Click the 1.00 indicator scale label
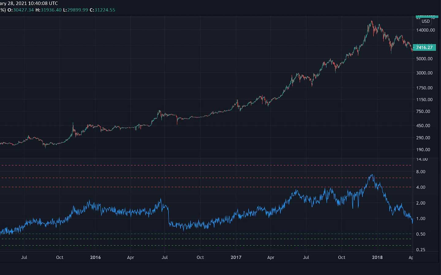Screen dimensions: 441x275 tap(420, 218)
